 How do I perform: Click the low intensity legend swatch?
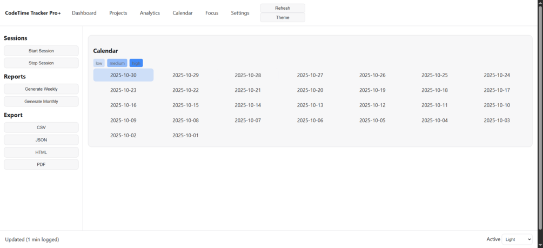99,63
